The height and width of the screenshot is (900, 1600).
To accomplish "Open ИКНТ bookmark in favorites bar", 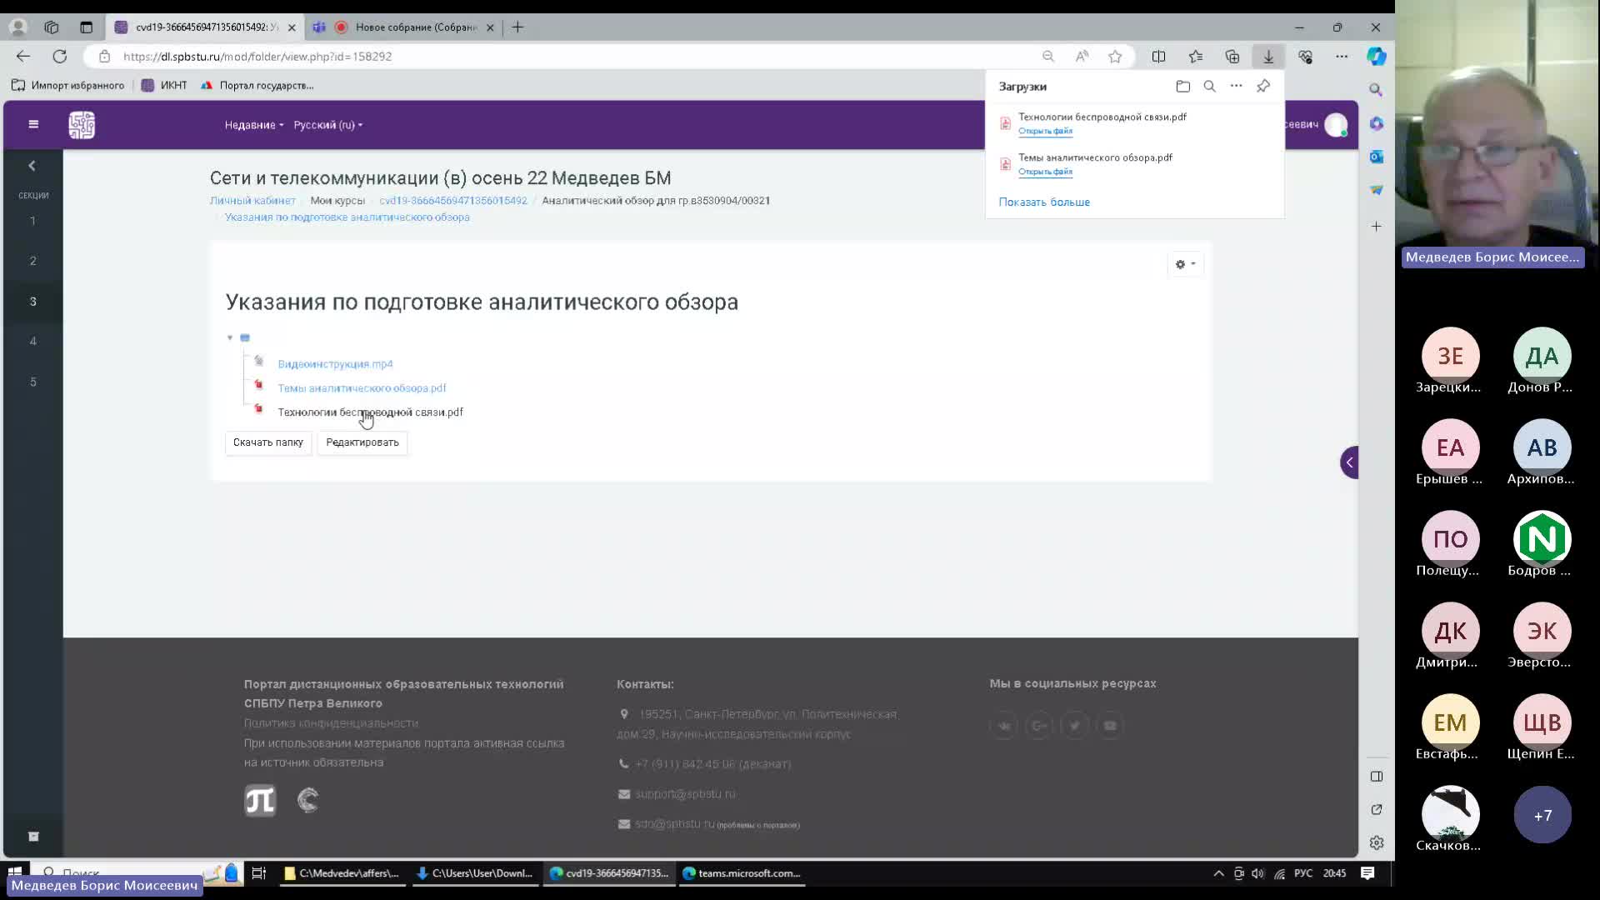I will (x=165, y=85).
